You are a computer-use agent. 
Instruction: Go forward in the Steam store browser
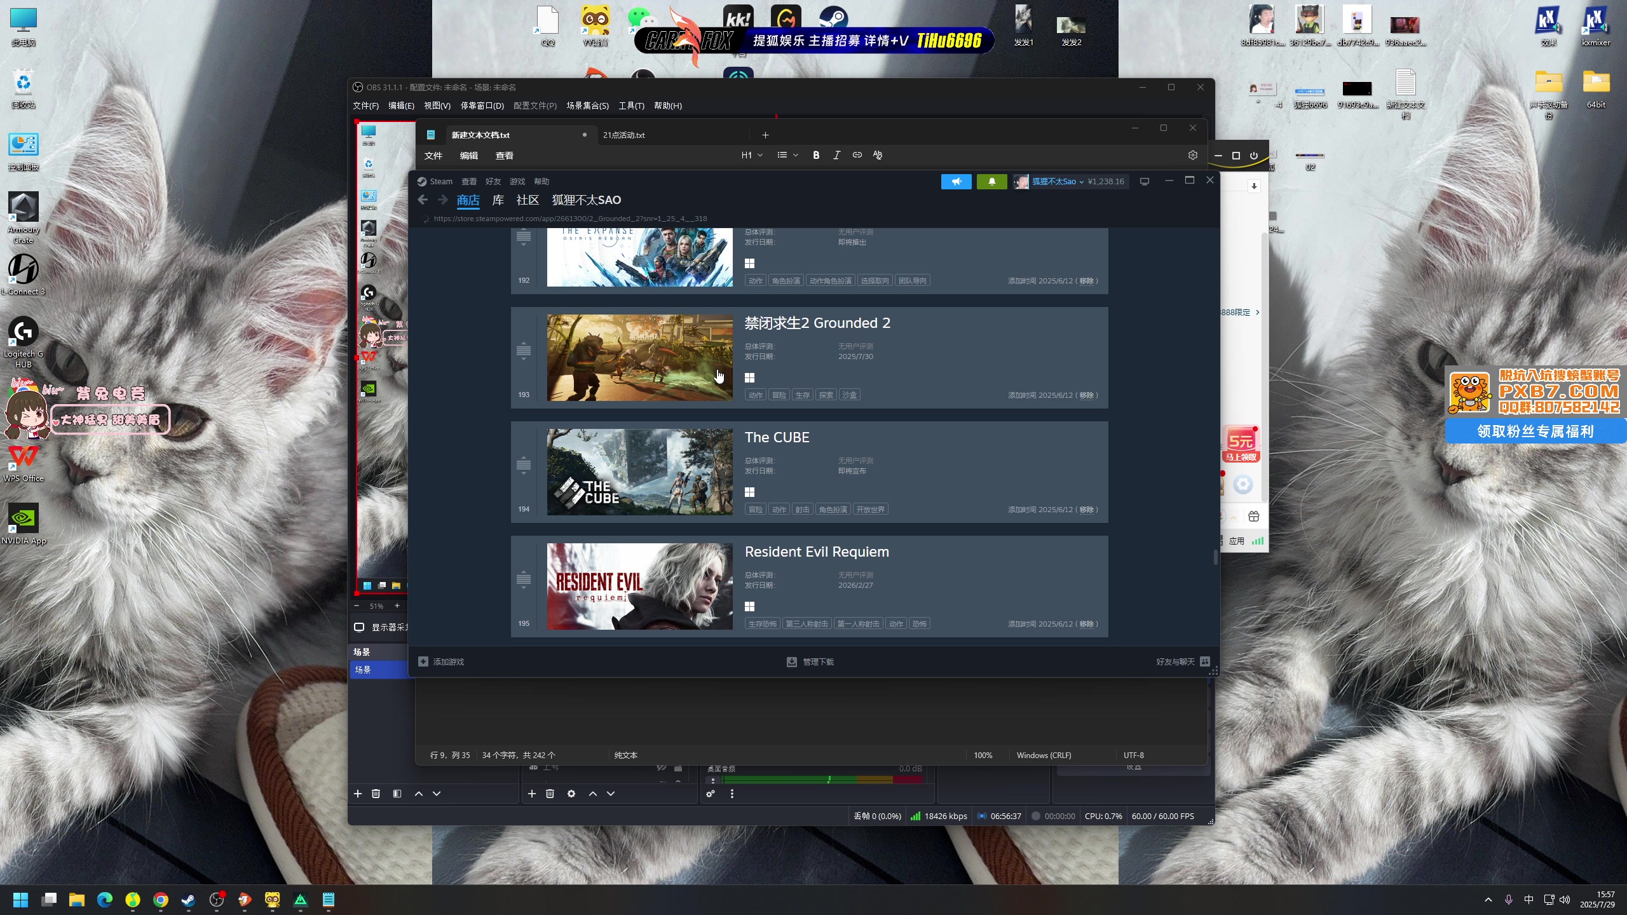point(443,200)
